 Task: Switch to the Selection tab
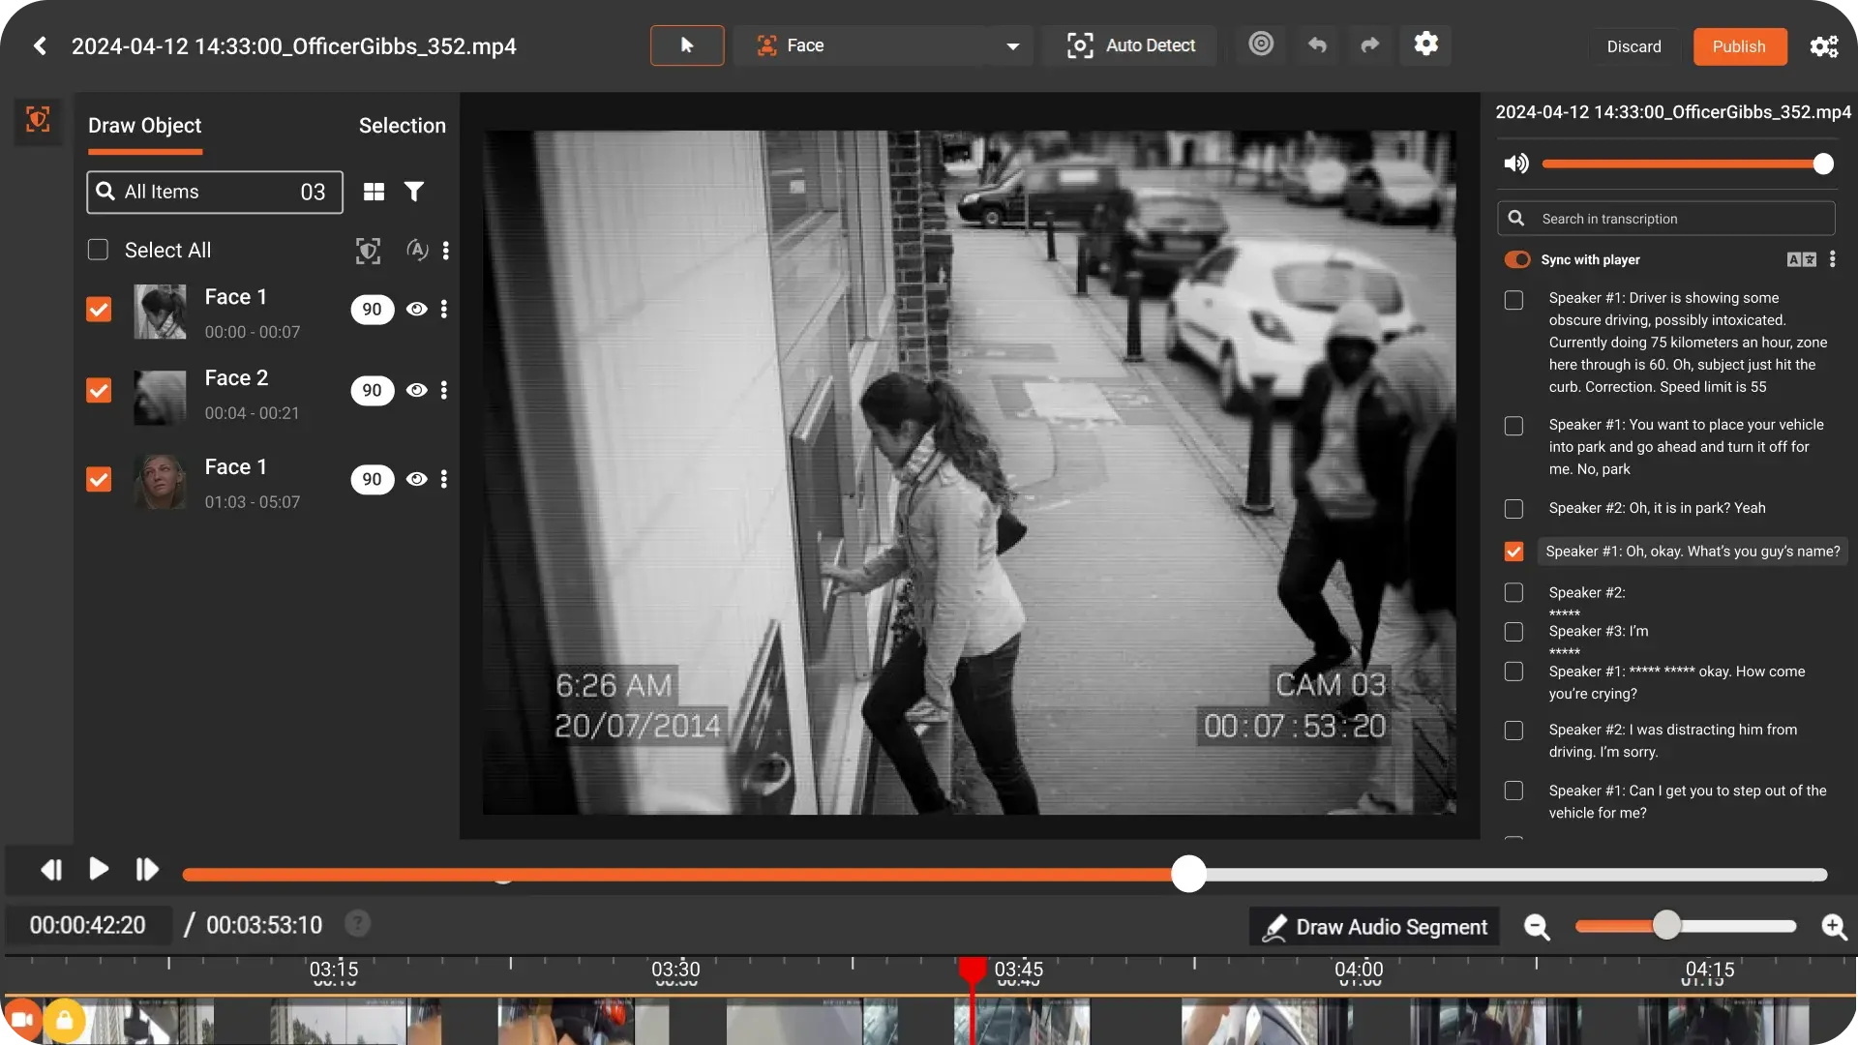[x=402, y=125]
